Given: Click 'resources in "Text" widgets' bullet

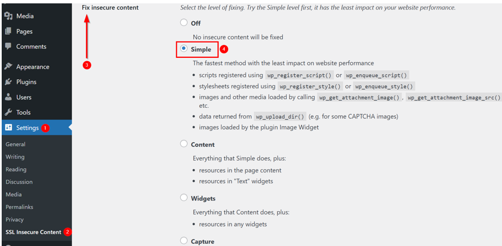Looking at the screenshot, I should [x=236, y=181].
